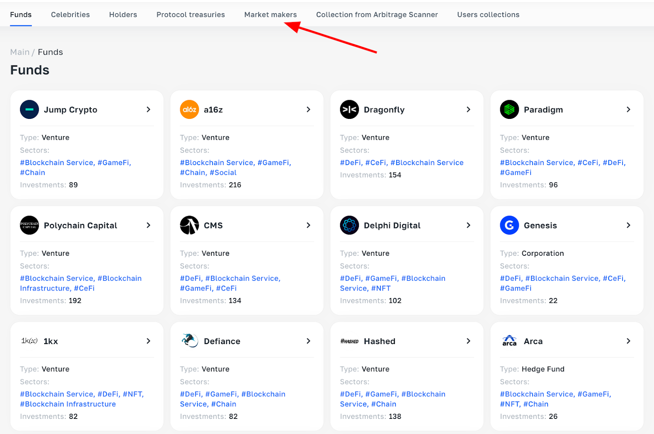Click 'Investments: 26' on Arca card

529,416
